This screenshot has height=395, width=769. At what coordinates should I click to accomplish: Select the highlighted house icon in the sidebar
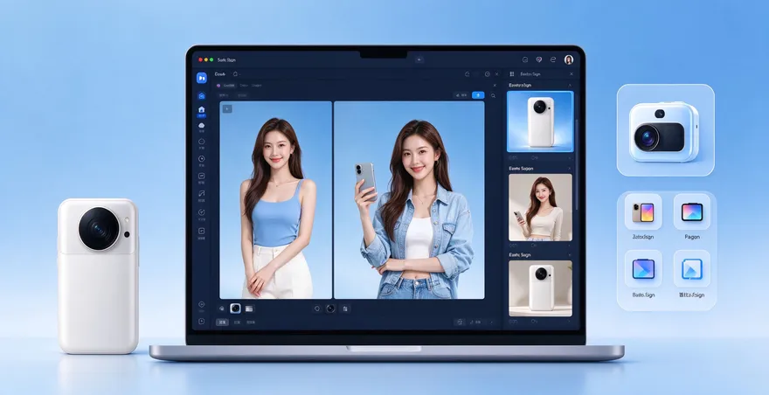pos(202,110)
